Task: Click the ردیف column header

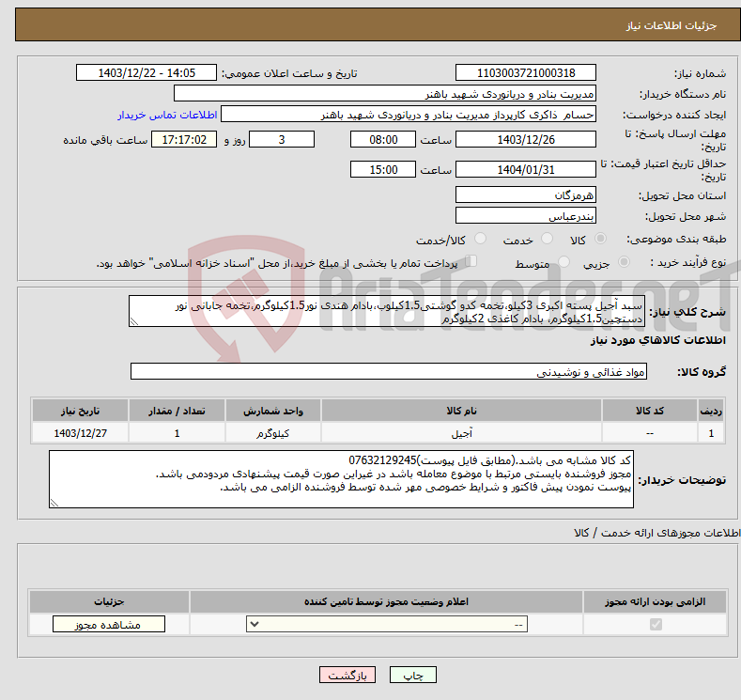Action: (x=711, y=411)
